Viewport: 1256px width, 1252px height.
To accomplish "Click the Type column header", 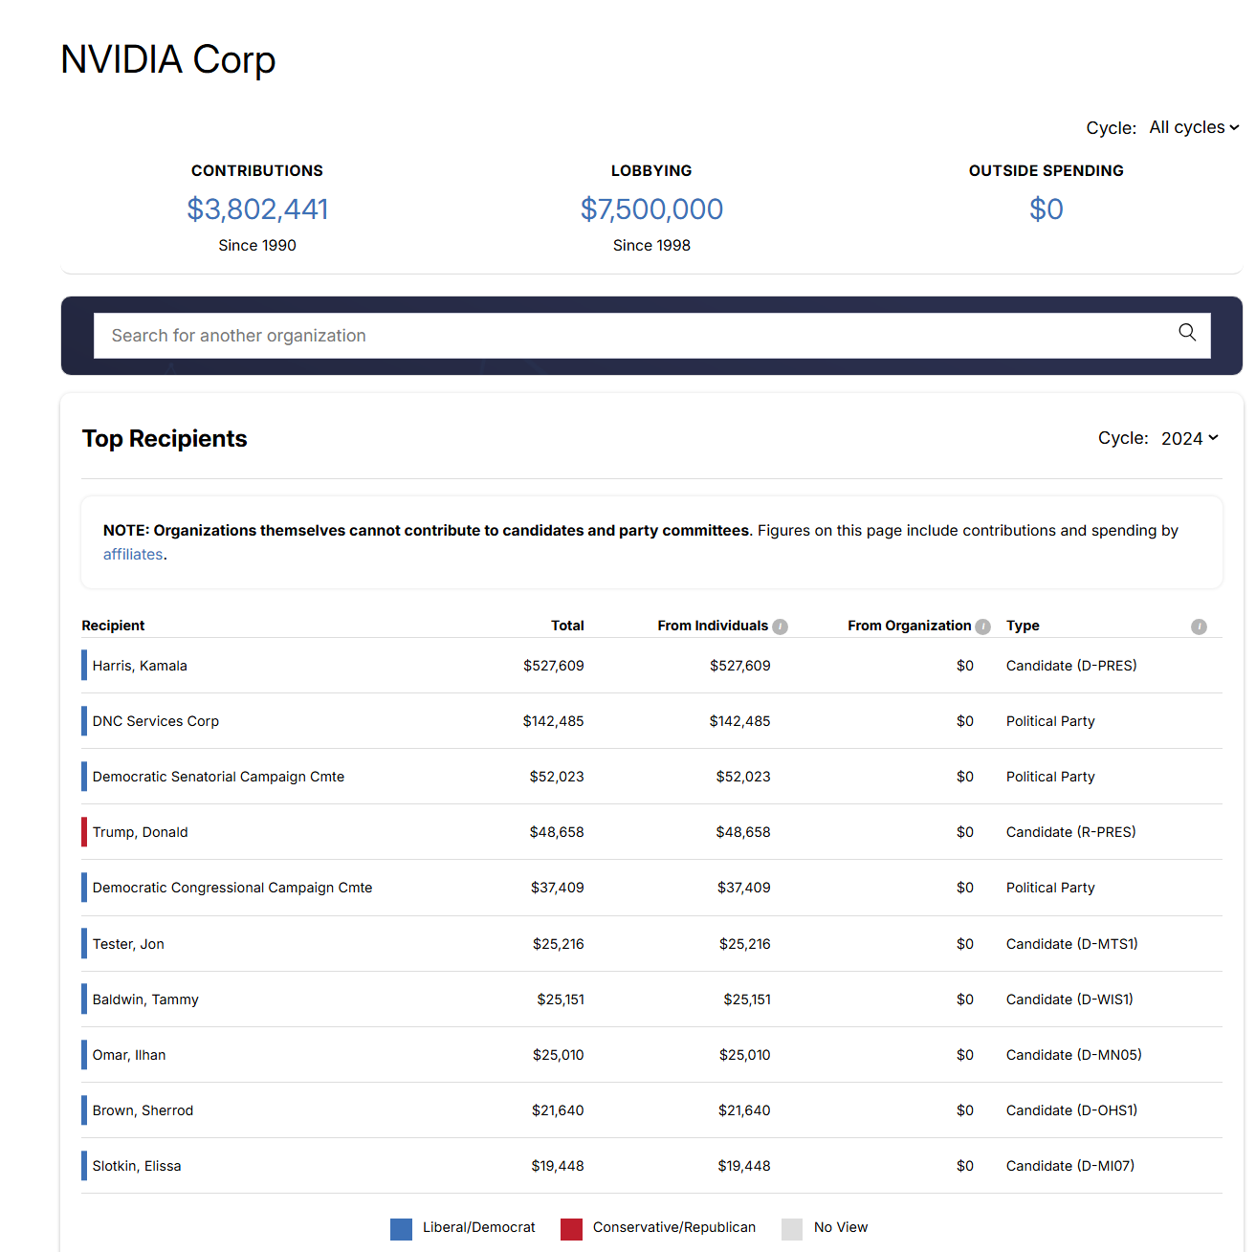I will tap(1023, 626).
